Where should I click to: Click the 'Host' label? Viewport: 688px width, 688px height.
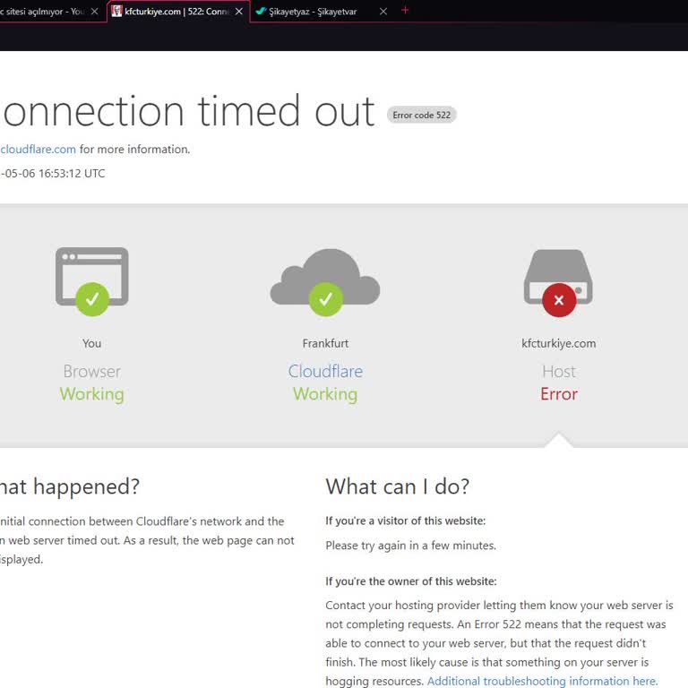[x=559, y=372]
